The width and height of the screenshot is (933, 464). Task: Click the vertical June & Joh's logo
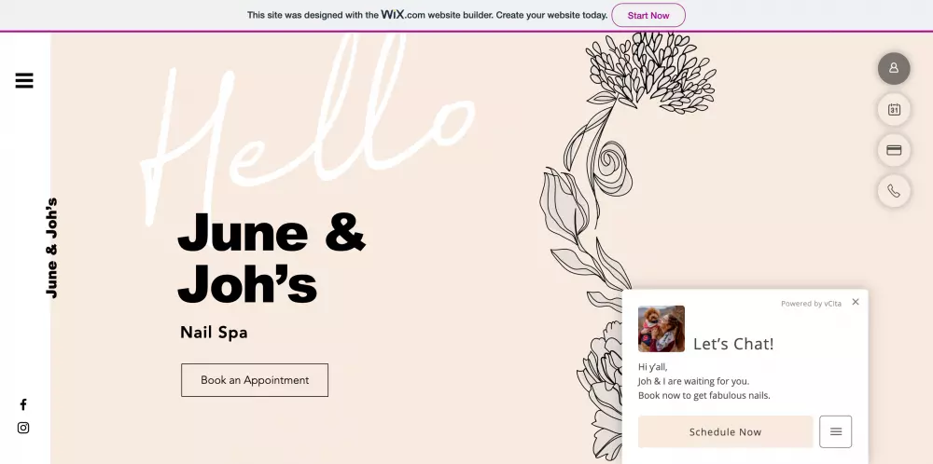(x=51, y=248)
